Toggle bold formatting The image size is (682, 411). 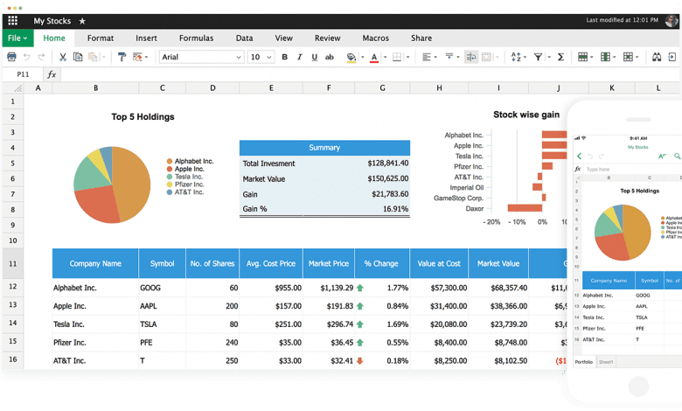(284, 57)
